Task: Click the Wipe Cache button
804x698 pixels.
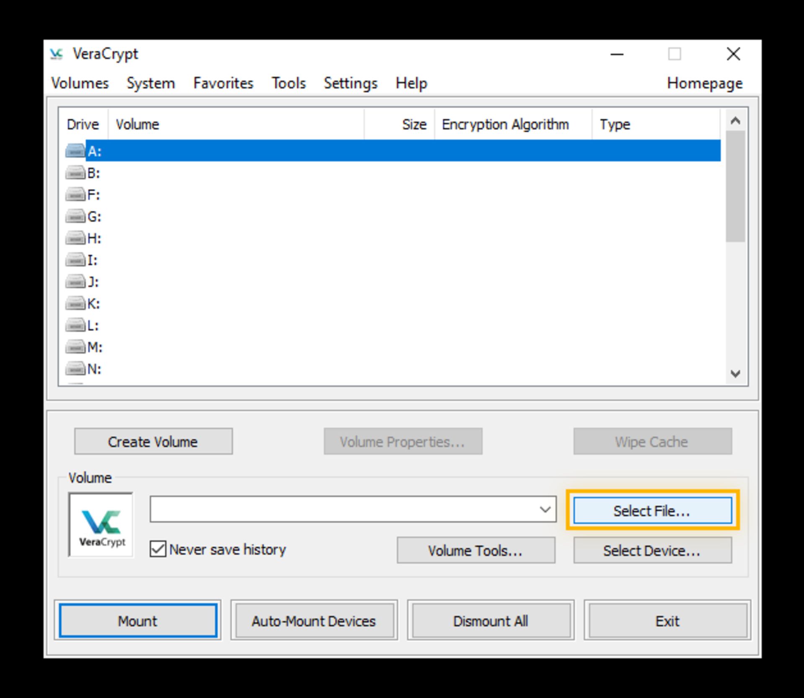Action: (x=652, y=441)
